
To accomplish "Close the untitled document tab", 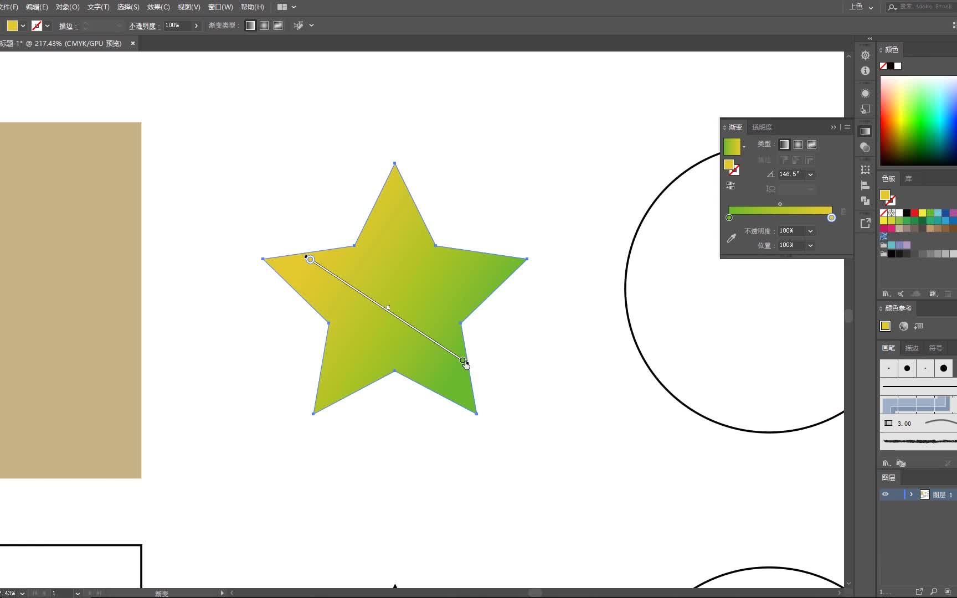I will coord(133,43).
